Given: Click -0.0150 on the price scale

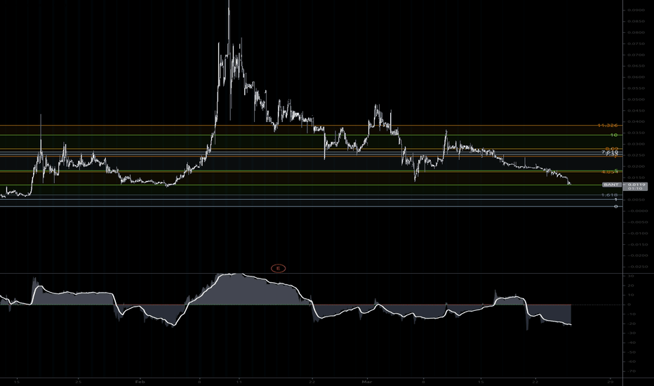Looking at the screenshot, I should [x=637, y=244].
